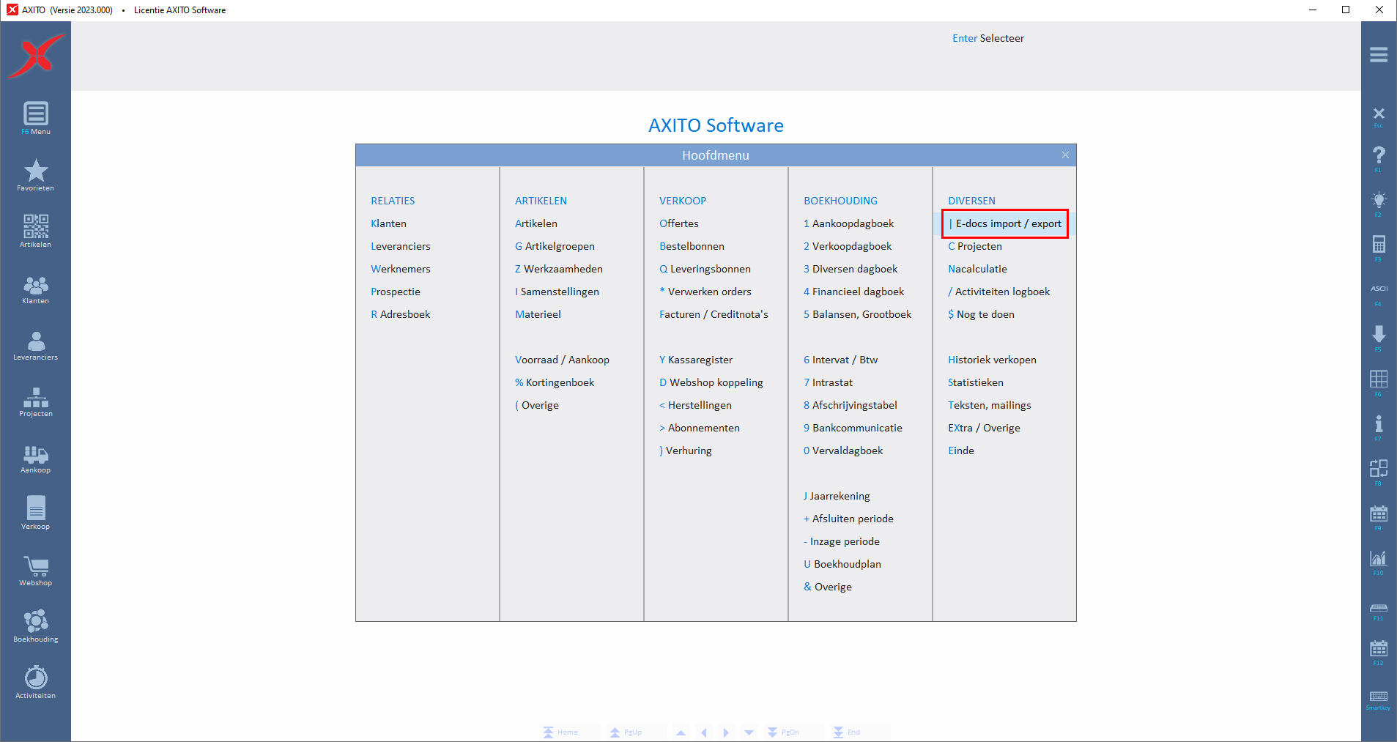
Task: Click the info F7 icon
Action: pyautogui.click(x=1379, y=427)
